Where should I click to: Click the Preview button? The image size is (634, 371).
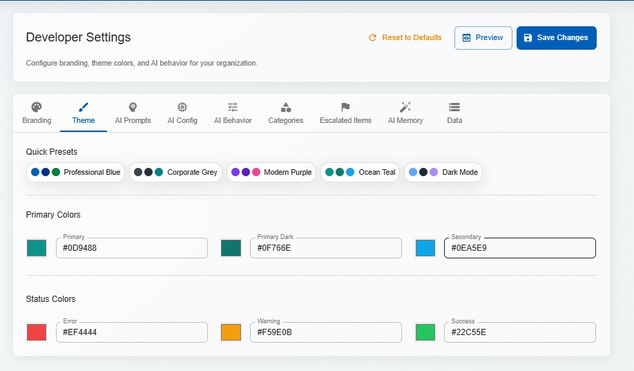(483, 38)
